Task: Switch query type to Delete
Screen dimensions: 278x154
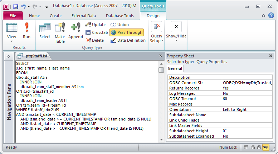Action: [95, 40]
